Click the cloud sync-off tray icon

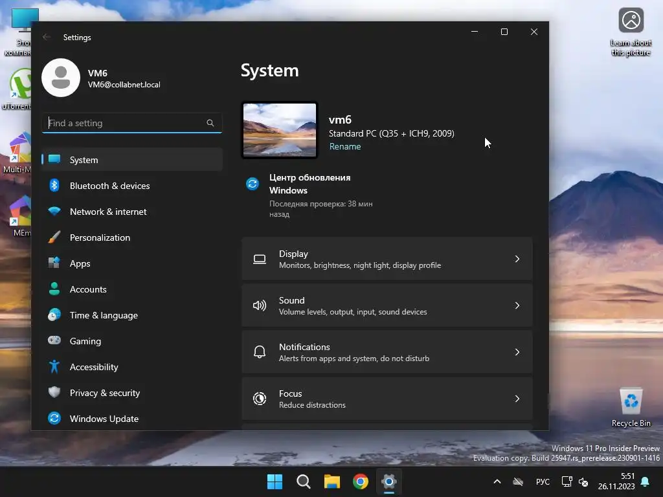(518, 481)
